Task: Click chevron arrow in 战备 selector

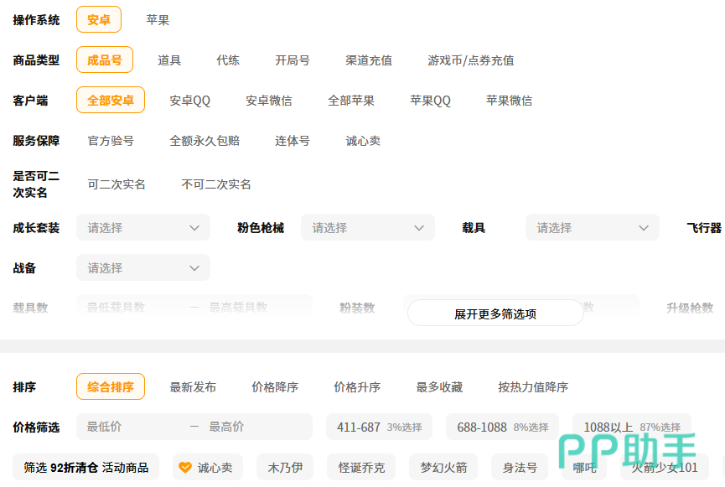Action: (194, 268)
